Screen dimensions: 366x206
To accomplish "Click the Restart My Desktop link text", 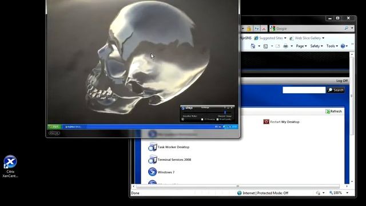I will pos(285,122).
